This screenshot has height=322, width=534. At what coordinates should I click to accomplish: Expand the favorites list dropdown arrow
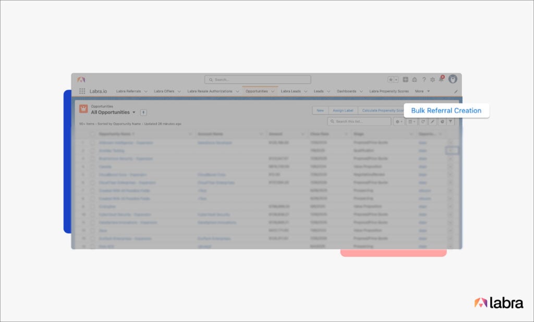pos(396,80)
